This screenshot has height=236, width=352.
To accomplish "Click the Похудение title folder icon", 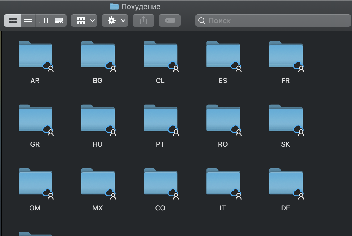I will 114,6.
